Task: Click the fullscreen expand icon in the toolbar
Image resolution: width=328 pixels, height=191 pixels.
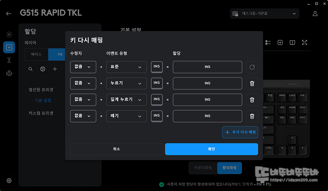Action: pos(305,43)
